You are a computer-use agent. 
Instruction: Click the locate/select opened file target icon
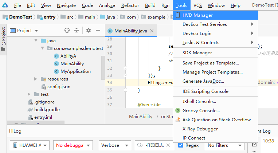(67, 31)
